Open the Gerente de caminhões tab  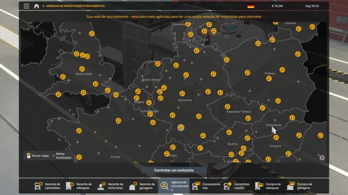[x=47, y=186]
